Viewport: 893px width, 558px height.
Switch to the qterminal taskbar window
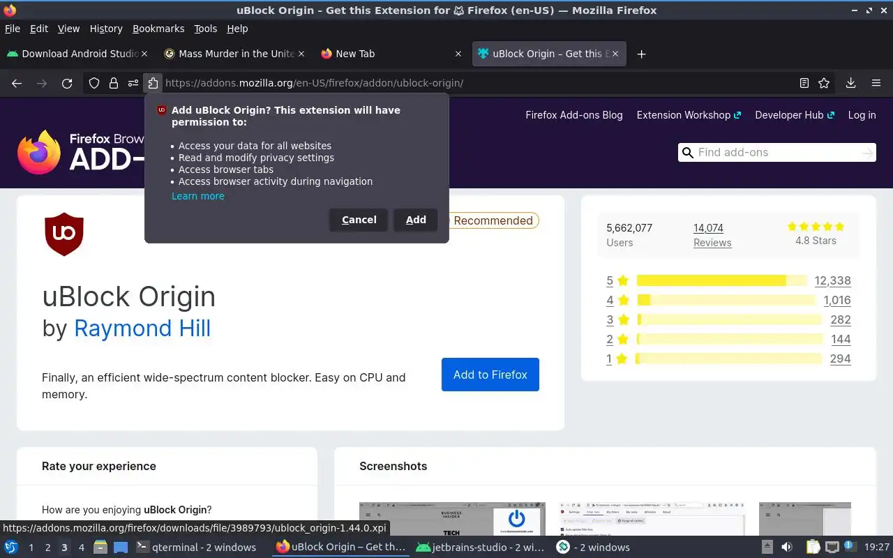click(x=196, y=548)
